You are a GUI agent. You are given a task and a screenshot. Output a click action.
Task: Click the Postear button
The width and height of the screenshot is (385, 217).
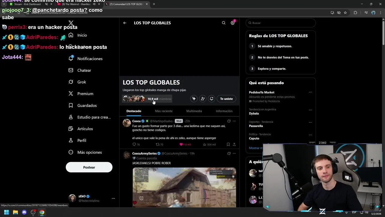coord(89,167)
